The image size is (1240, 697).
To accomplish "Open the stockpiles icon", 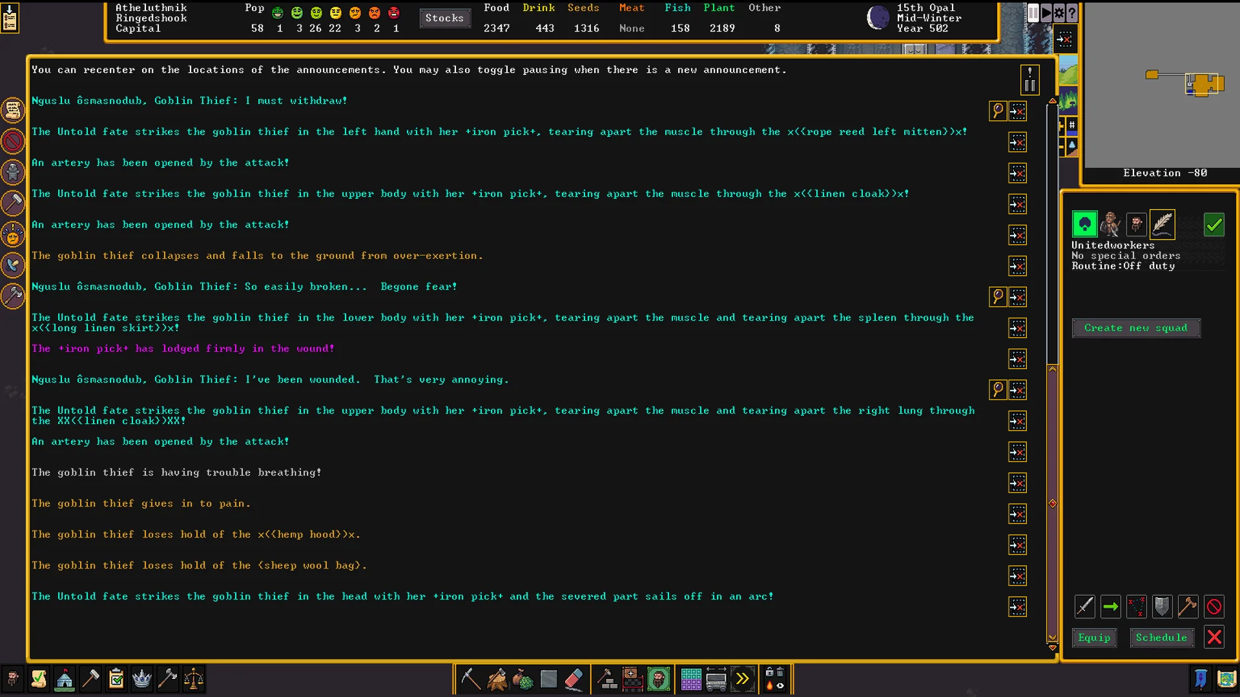I will (632, 679).
